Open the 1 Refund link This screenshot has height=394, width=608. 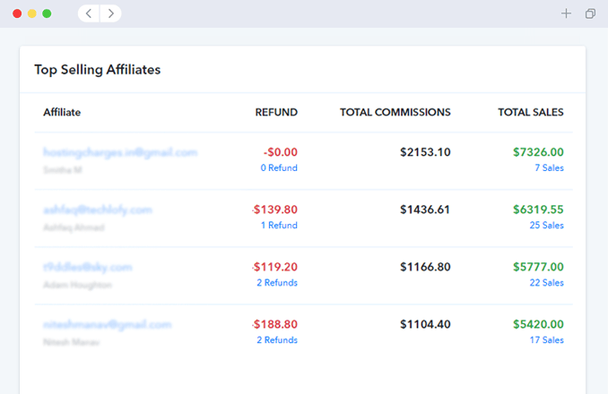pyautogui.click(x=279, y=226)
